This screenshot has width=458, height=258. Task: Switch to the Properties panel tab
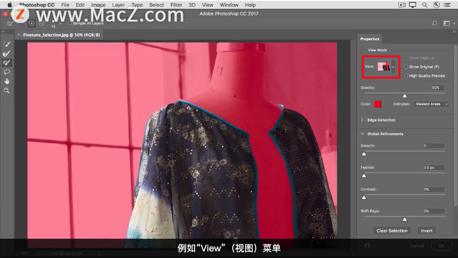click(x=369, y=39)
